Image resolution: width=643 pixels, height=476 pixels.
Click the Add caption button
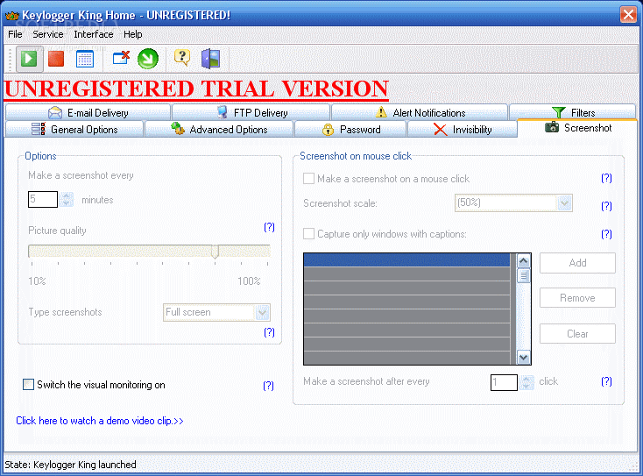click(577, 263)
